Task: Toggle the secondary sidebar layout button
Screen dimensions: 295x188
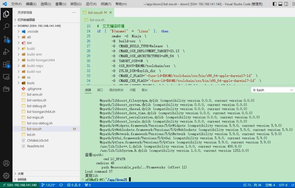Action: (286, 4)
